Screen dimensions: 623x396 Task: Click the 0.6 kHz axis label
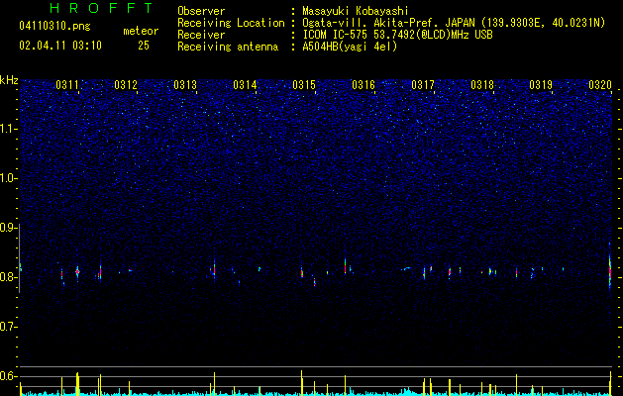(x=8, y=376)
